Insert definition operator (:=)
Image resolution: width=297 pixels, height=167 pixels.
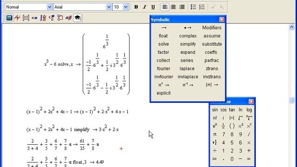[x=214, y=159]
